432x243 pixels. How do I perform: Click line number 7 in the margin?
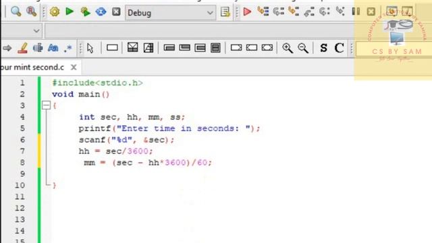(x=22, y=151)
